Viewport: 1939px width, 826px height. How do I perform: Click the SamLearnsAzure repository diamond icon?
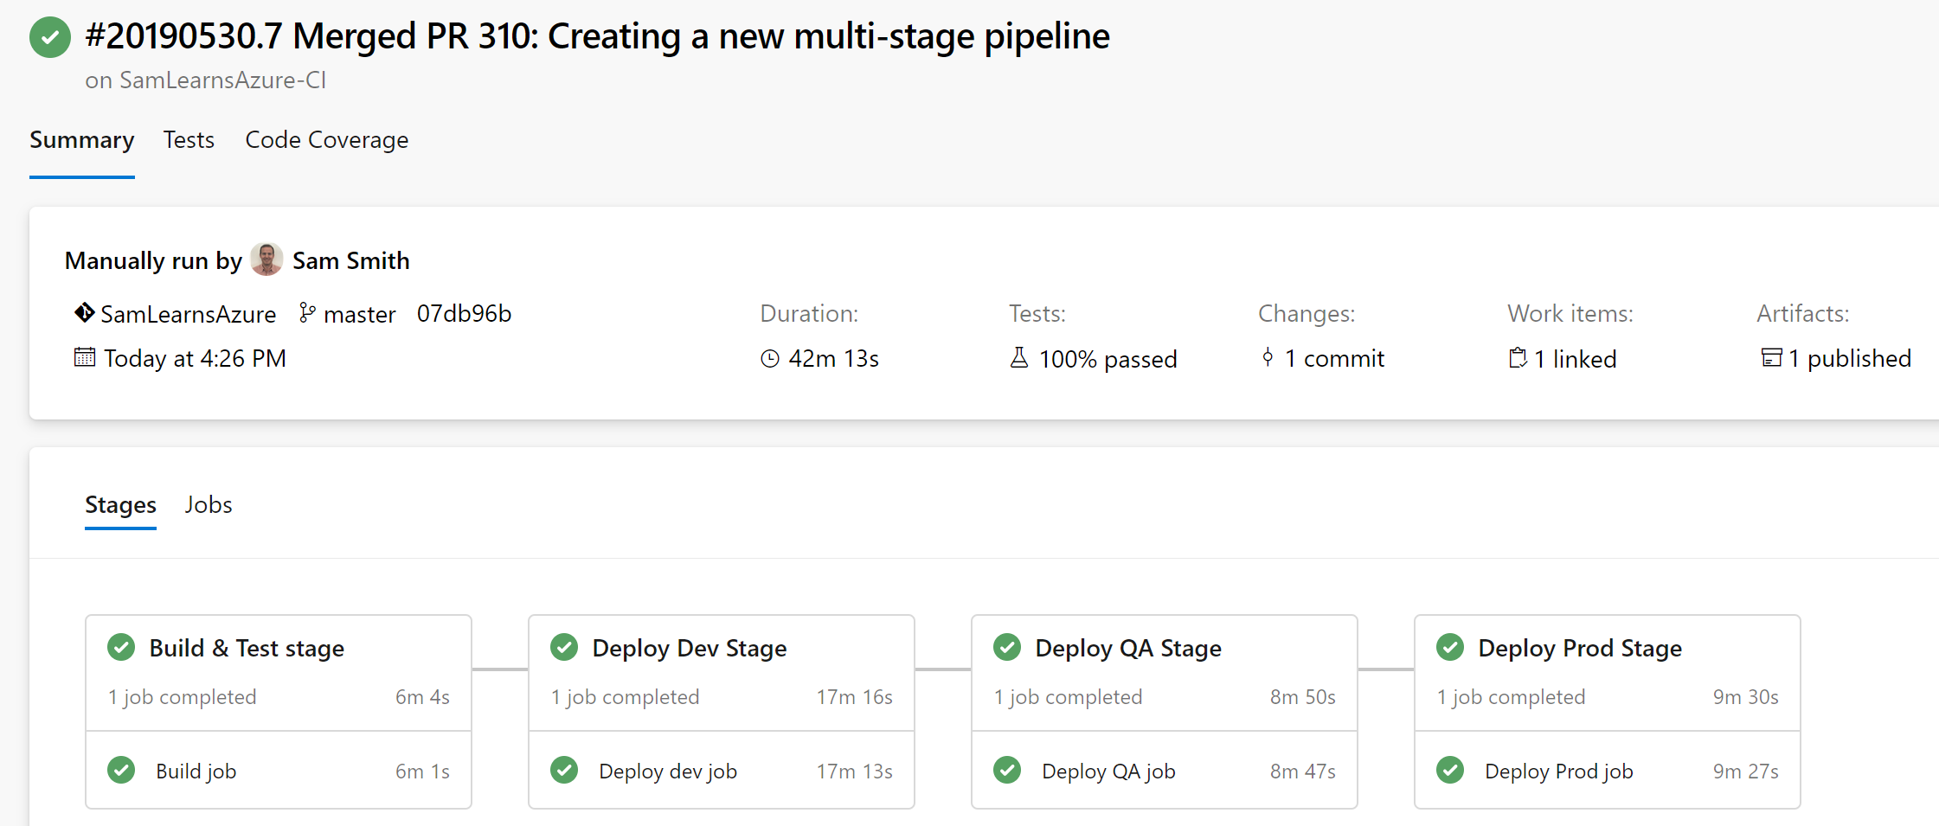click(84, 313)
